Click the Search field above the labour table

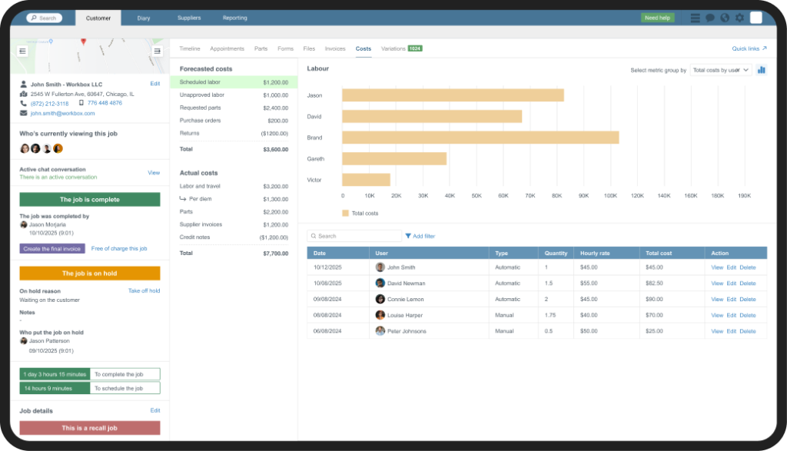click(354, 236)
